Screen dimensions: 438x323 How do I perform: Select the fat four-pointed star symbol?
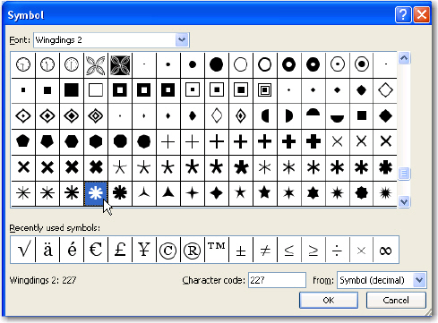tap(217, 193)
